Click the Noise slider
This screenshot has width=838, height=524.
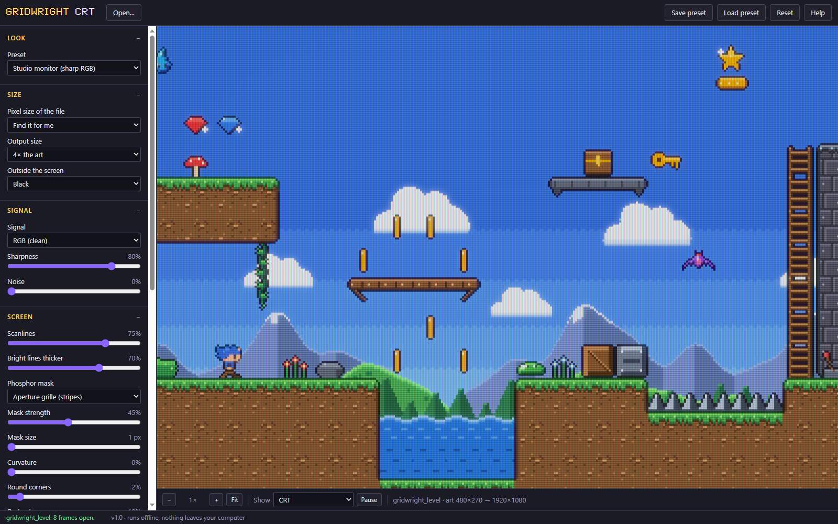pos(74,291)
